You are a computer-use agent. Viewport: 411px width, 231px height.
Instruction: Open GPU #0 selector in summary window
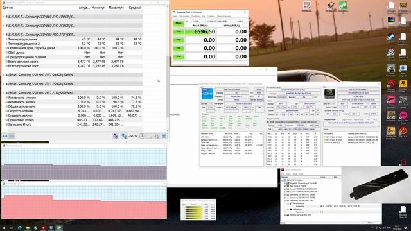point(329,103)
